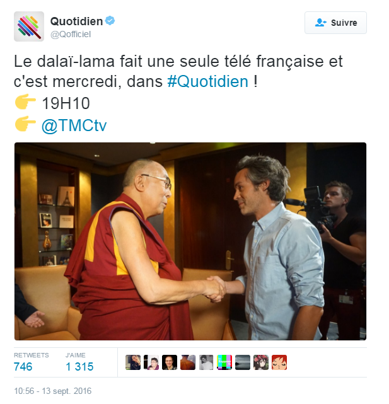Open the Quotidien account name link
The width and height of the screenshot is (389, 404).
coord(76,21)
